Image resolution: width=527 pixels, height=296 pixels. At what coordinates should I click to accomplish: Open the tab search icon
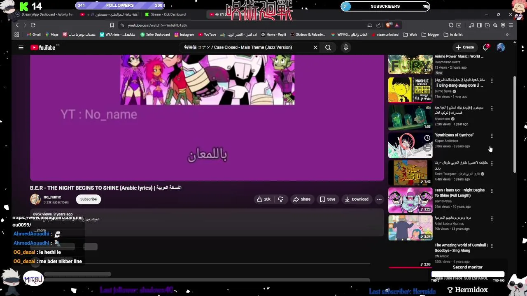(459, 25)
